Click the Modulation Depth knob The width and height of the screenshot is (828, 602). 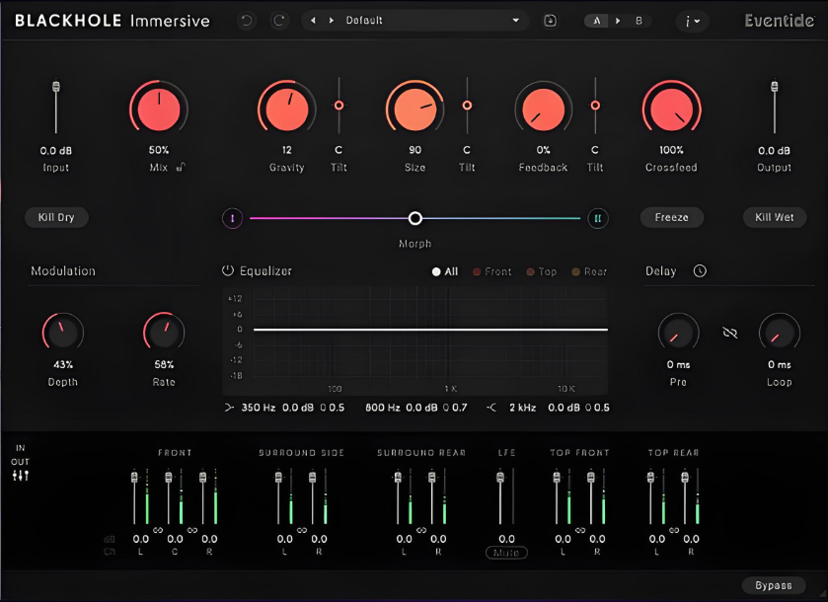click(63, 334)
